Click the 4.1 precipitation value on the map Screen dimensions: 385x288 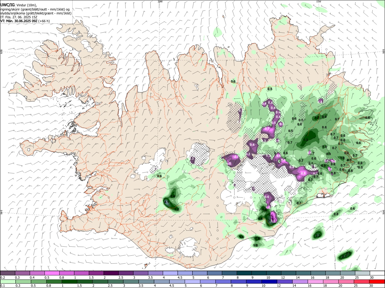167,202
